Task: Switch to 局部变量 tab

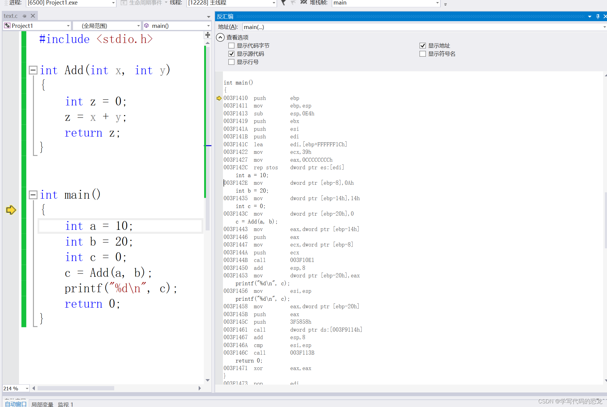Action: tap(42, 404)
